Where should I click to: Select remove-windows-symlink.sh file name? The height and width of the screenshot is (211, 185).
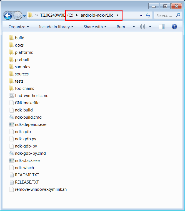[41, 189]
